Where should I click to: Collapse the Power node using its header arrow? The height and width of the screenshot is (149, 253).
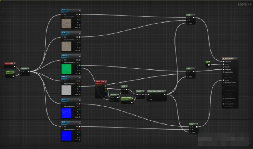click(143, 92)
